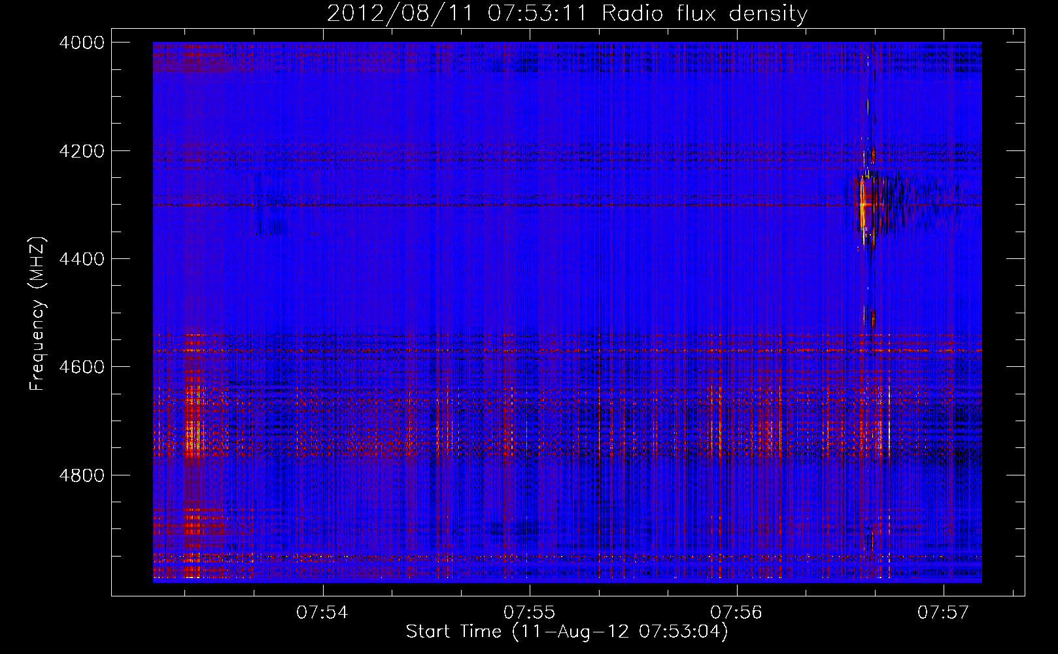The width and height of the screenshot is (1058, 654).
Task: Click the 4400 frequency tick label
Action: coord(82,259)
